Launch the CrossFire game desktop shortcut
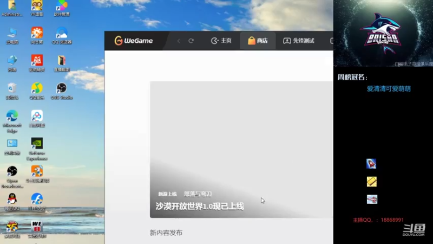433x244 pixels. (12, 229)
